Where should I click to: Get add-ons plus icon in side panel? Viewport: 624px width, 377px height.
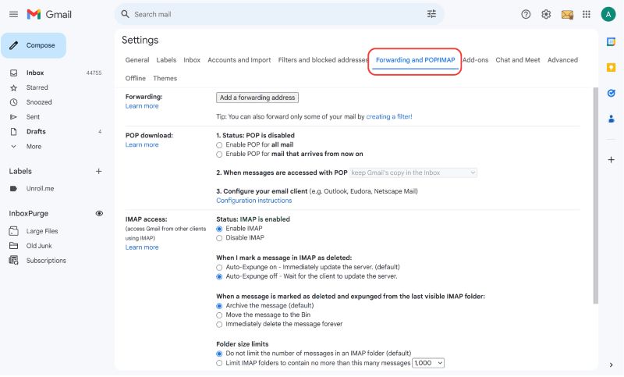pos(612,160)
